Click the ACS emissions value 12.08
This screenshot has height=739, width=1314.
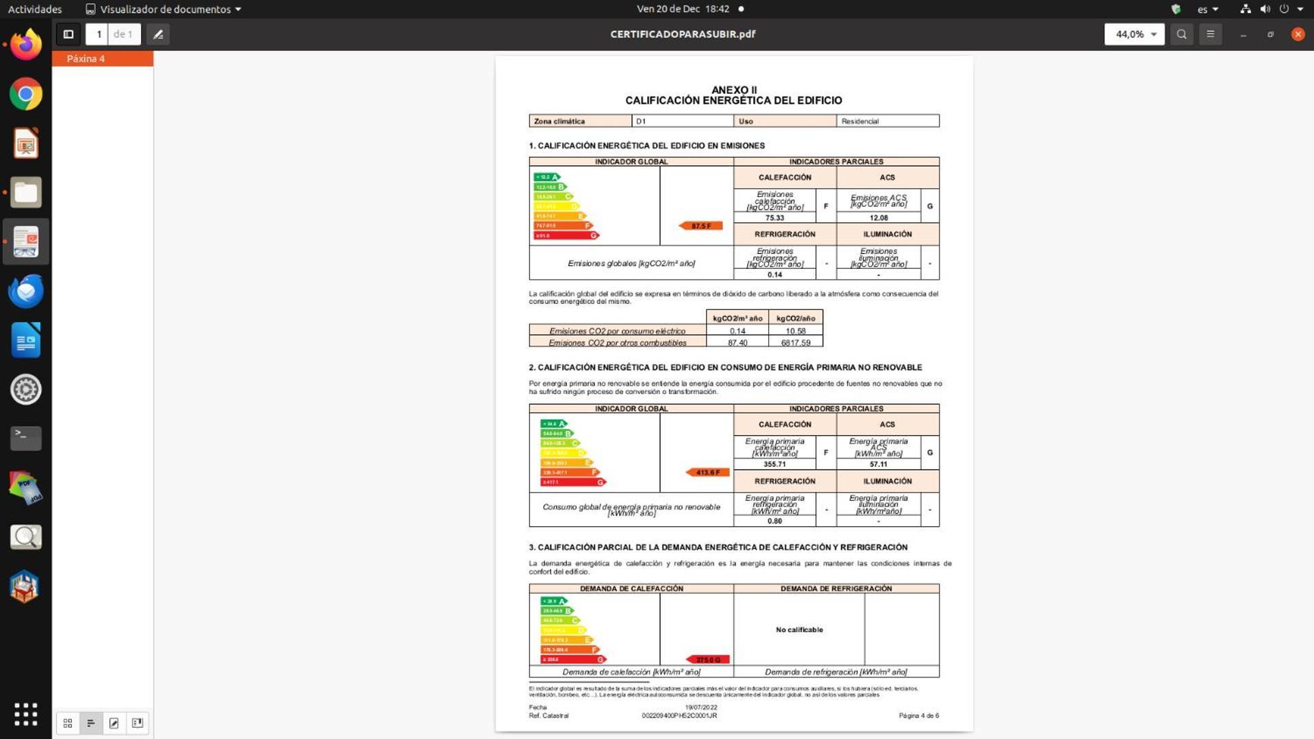click(879, 218)
